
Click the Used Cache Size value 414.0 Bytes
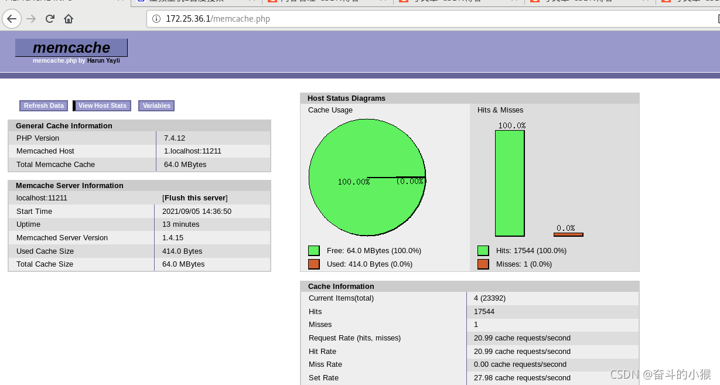point(182,251)
